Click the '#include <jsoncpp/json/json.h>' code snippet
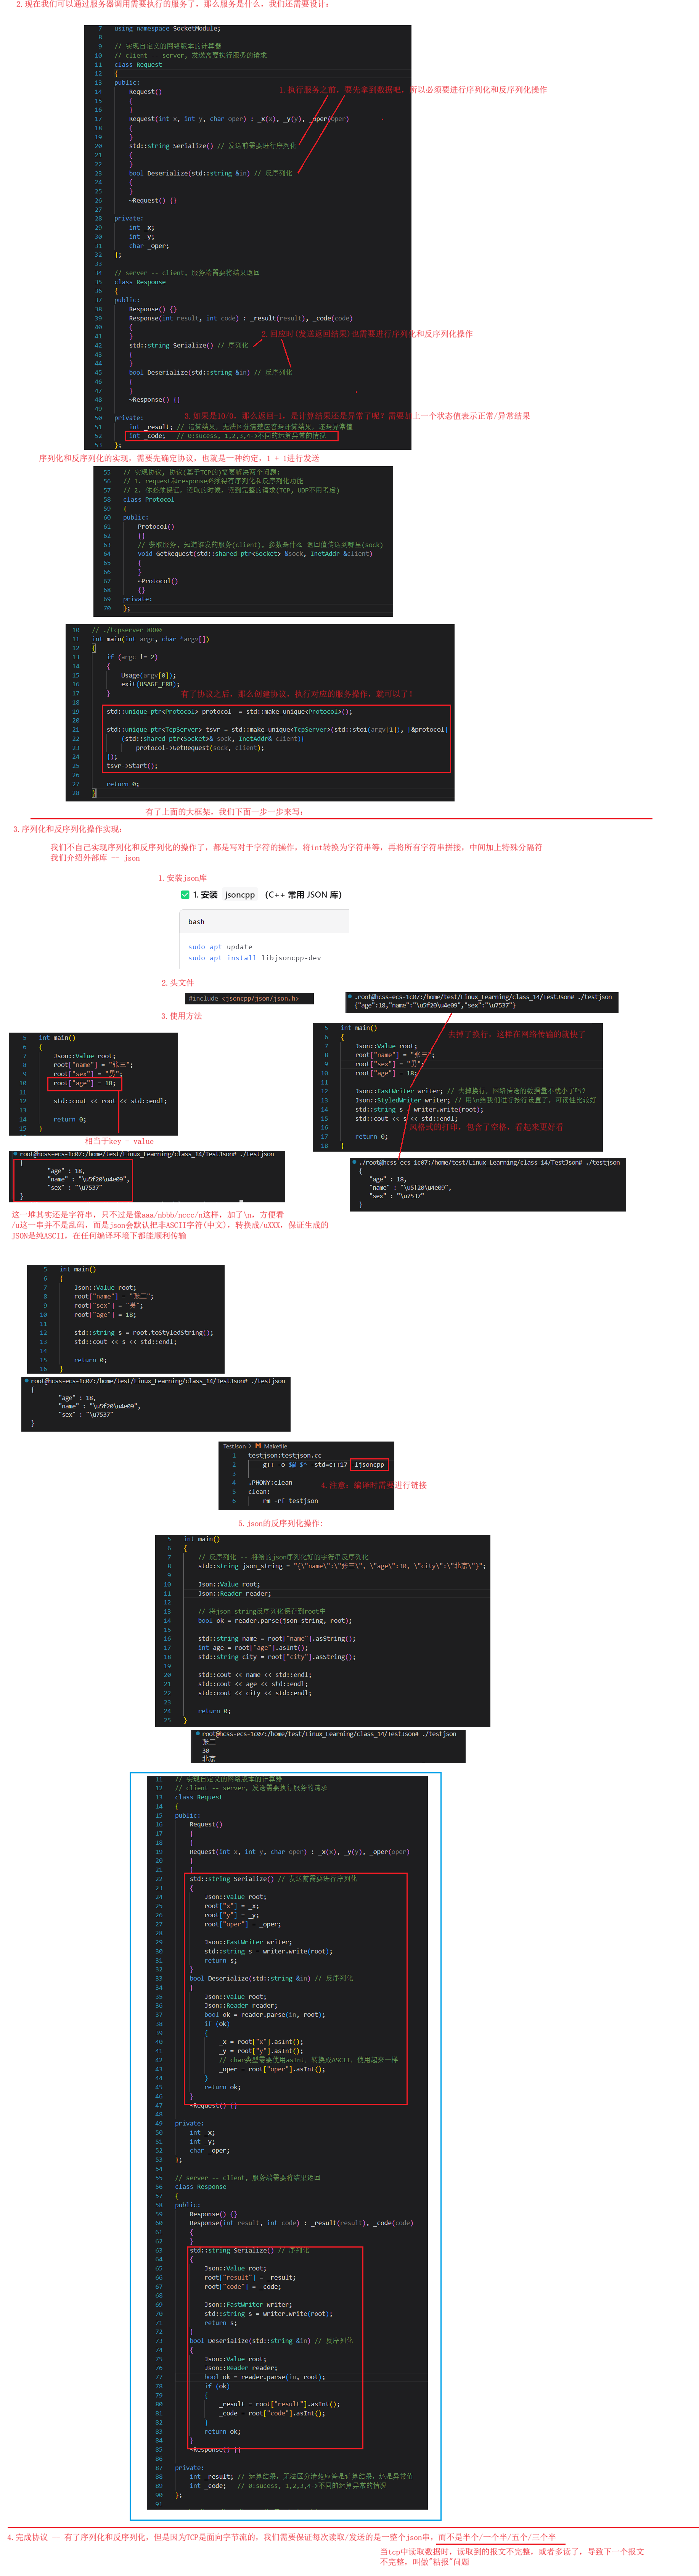The image size is (699, 2576). pos(249,998)
